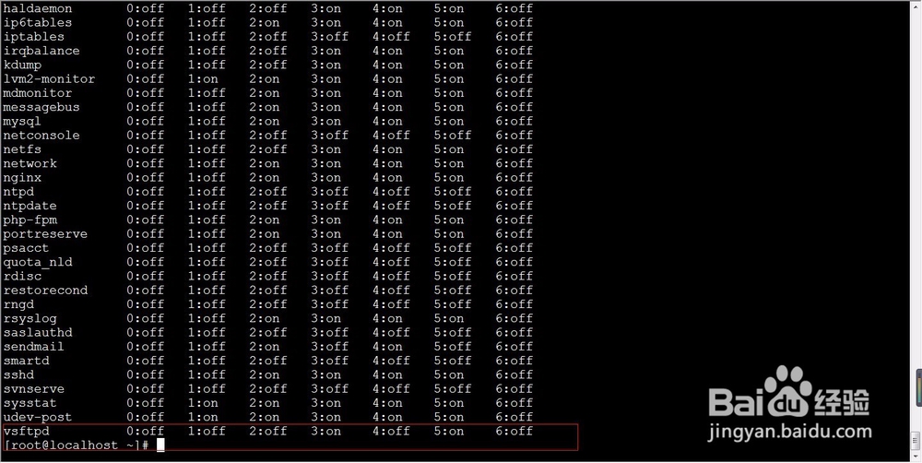The height and width of the screenshot is (463, 922).
Task: Click the mysql service entry
Action: (22, 121)
